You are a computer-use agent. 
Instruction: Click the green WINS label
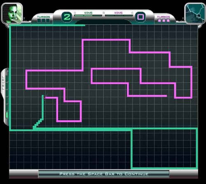88,13
